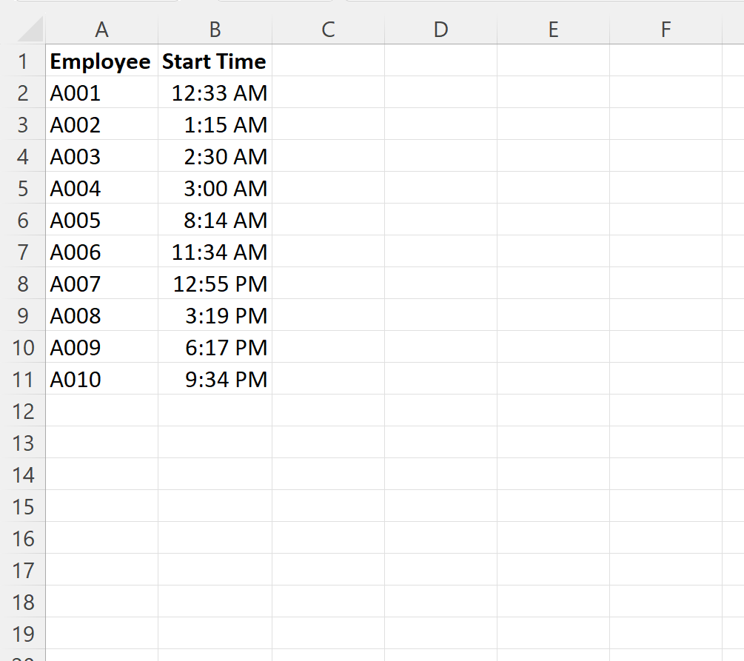Select column F header
The image size is (744, 661).
point(666,30)
